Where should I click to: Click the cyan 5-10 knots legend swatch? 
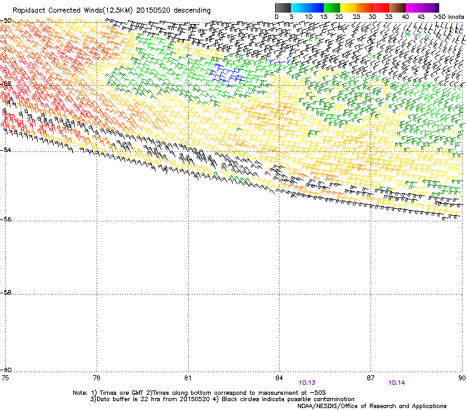(x=299, y=8)
